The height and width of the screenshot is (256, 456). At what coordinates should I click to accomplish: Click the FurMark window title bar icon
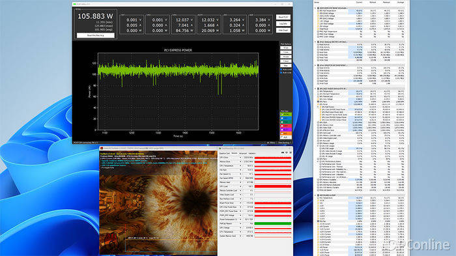click(x=102, y=149)
